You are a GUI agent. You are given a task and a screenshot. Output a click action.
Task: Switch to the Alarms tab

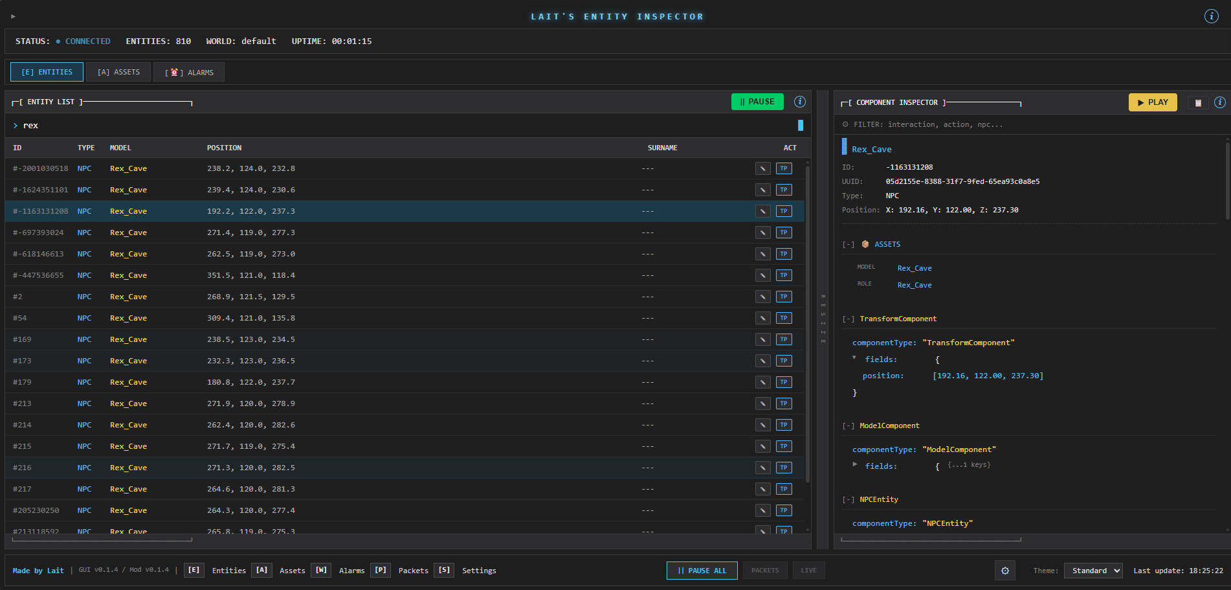coord(189,72)
